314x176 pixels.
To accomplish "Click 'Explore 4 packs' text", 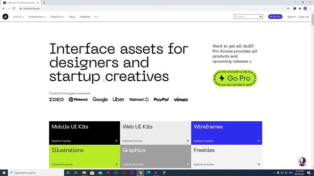I will (204, 141).
